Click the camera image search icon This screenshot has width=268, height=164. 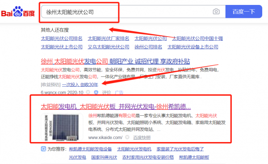click(216, 12)
